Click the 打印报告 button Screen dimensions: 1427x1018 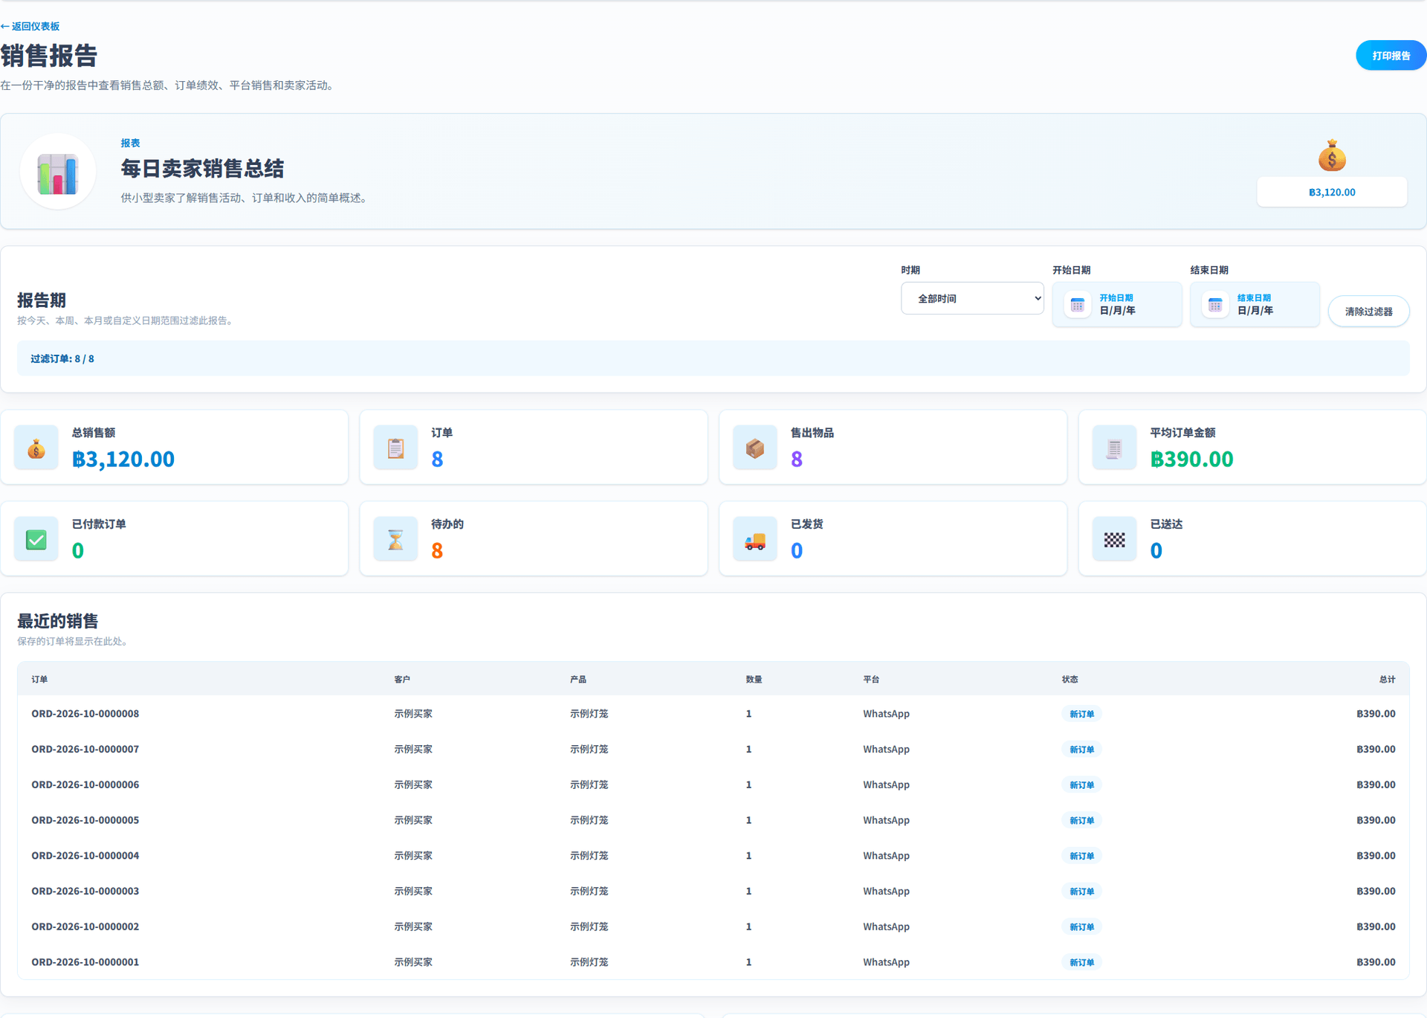coord(1391,56)
